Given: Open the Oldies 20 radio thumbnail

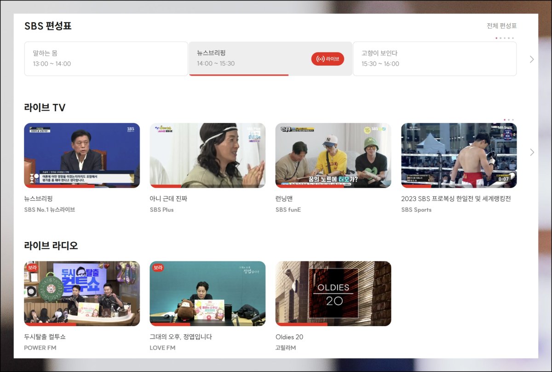Looking at the screenshot, I should [333, 293].
